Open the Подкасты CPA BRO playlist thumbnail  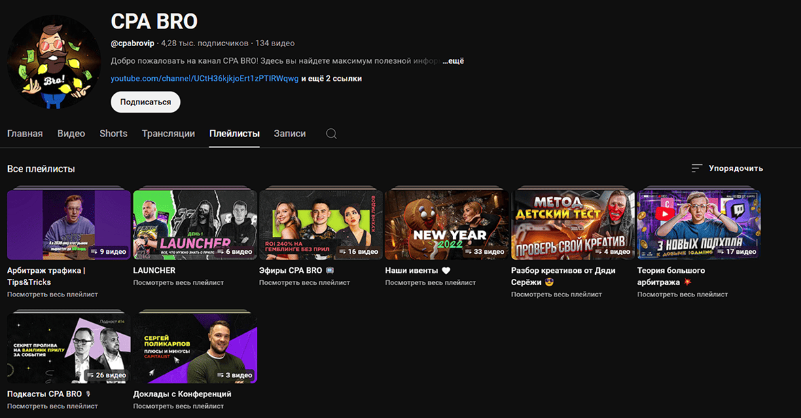[69, 349]
